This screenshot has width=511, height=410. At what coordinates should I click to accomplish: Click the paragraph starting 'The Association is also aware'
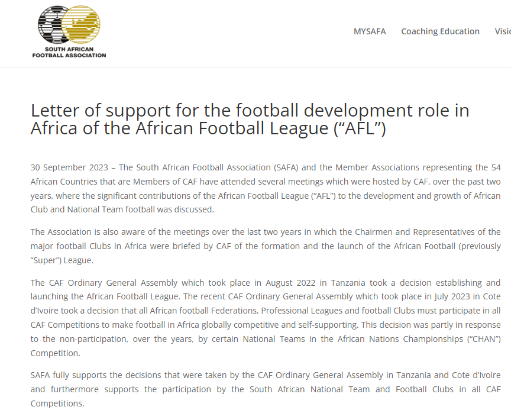[x=265, y=246]
